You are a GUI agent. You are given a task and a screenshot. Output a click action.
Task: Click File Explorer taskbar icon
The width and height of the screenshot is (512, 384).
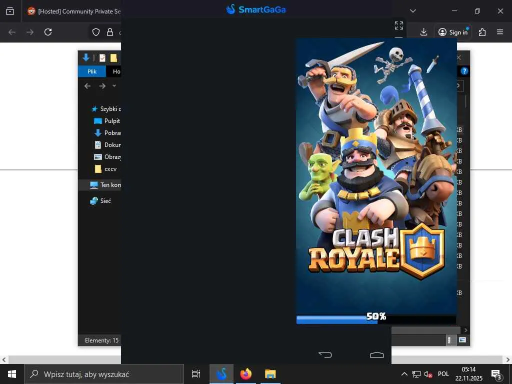pyautogui.click(x=270, y=374)
